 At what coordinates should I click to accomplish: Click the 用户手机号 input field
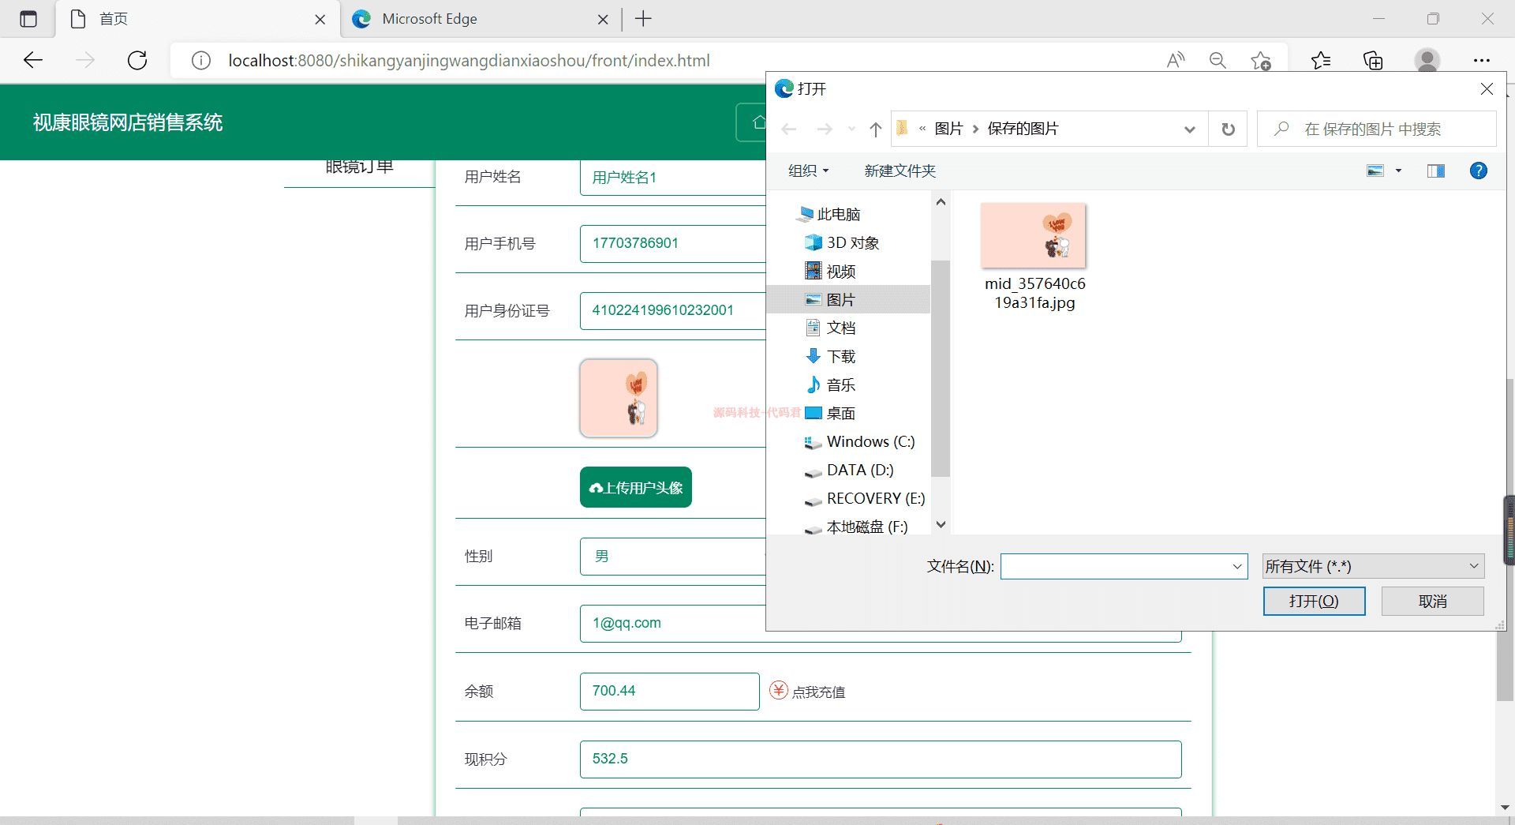coord(673,243)
